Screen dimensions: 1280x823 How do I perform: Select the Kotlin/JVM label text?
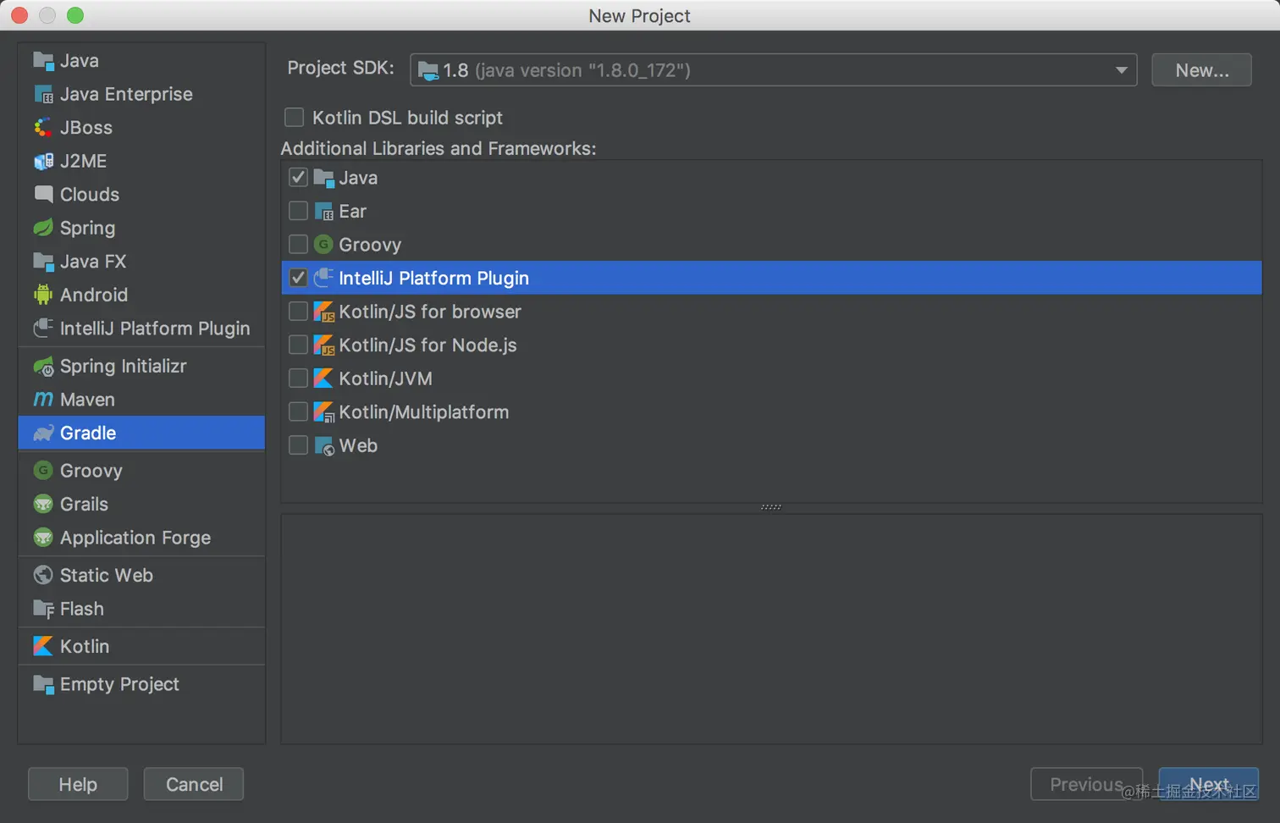coord(386,378)
